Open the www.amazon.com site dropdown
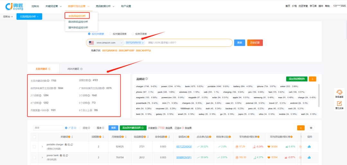The width and height of the screenshot is (347, 165). click(x=106, y=43)
